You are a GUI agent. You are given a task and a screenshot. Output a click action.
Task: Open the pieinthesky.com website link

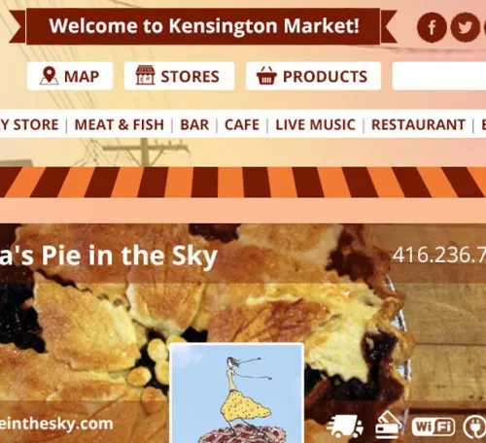click(56, 424)
